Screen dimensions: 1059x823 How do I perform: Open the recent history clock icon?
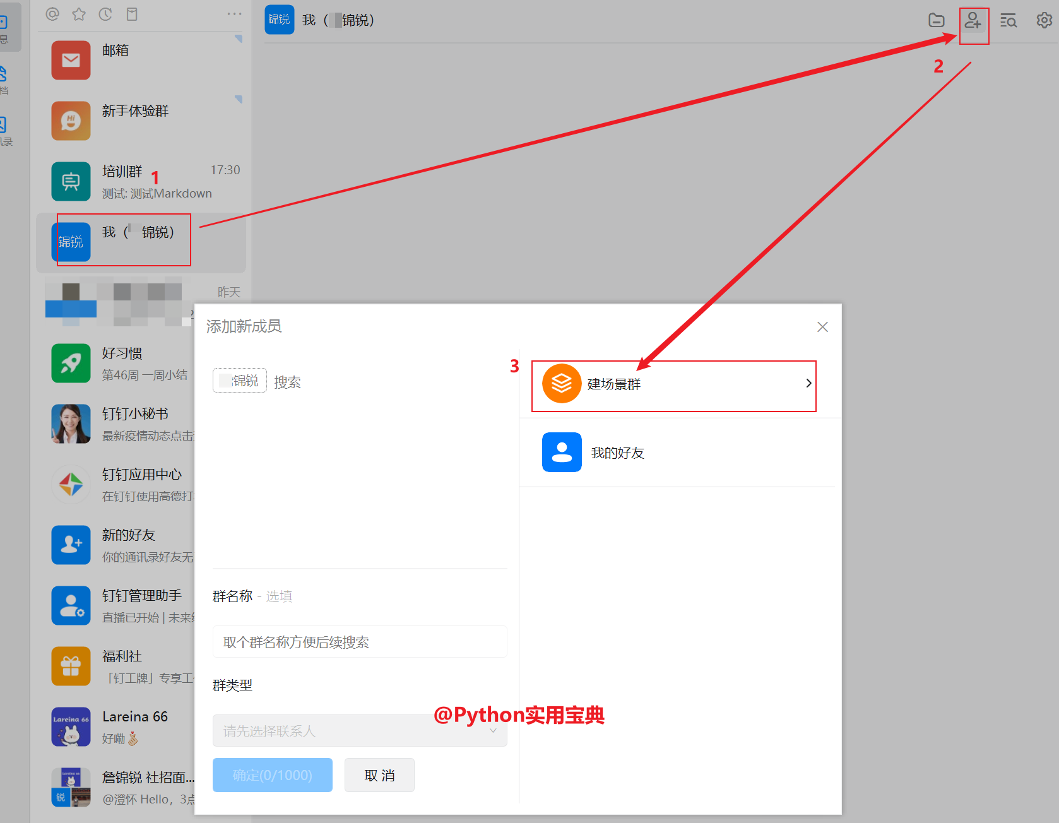[105, 14]
